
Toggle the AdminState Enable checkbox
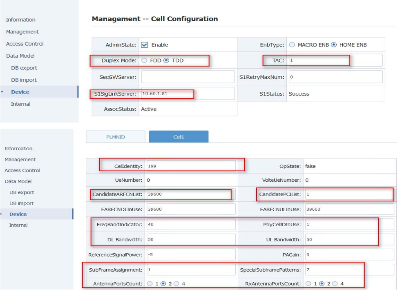click(144, 45)
